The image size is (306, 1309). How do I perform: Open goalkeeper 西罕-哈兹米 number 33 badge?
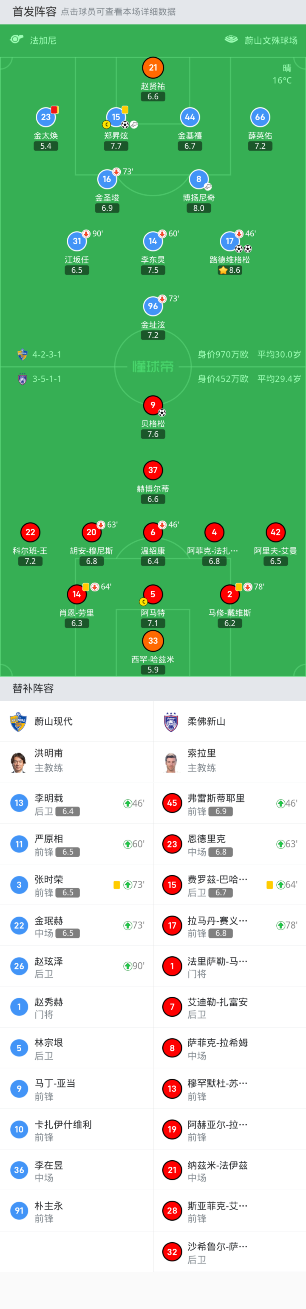tap(153, 641)
